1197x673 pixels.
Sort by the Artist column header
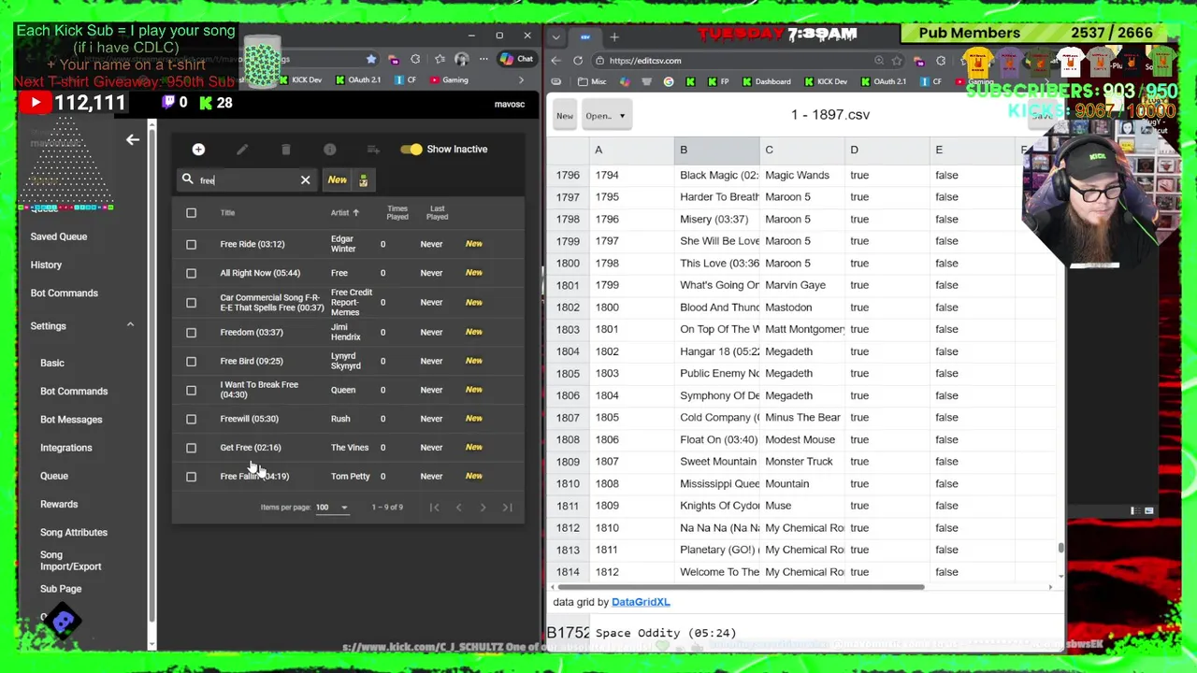pos(344,213)
